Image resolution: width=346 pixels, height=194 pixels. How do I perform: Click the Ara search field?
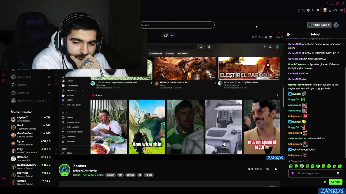tap(177, 25)
